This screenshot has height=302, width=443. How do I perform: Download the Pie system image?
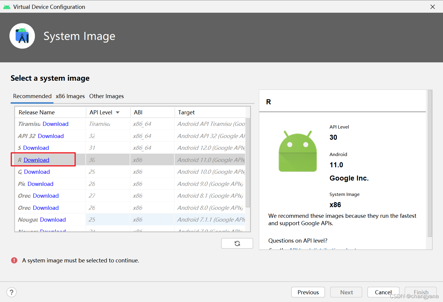point(40,184)
